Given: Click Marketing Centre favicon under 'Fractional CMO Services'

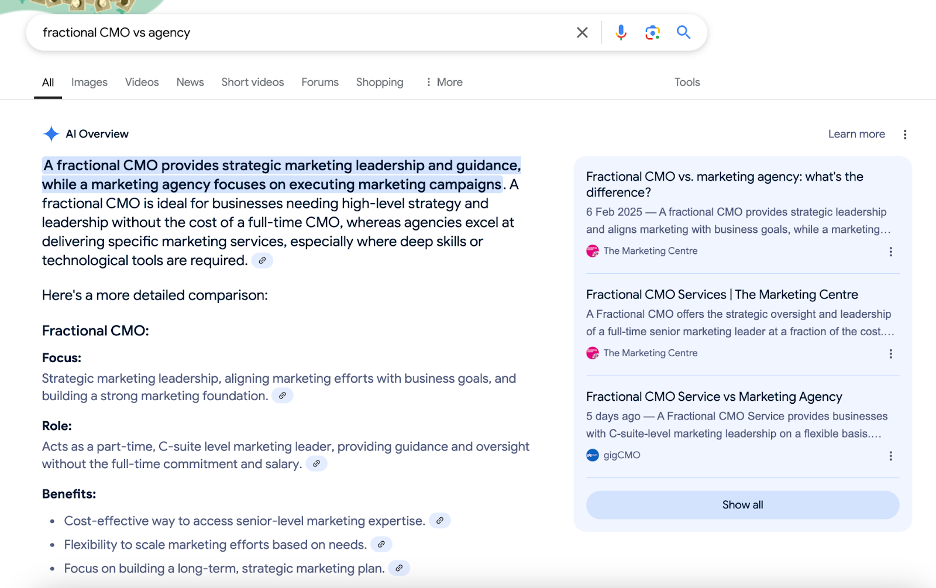Looking at the screenshot, I should [593, 353].
